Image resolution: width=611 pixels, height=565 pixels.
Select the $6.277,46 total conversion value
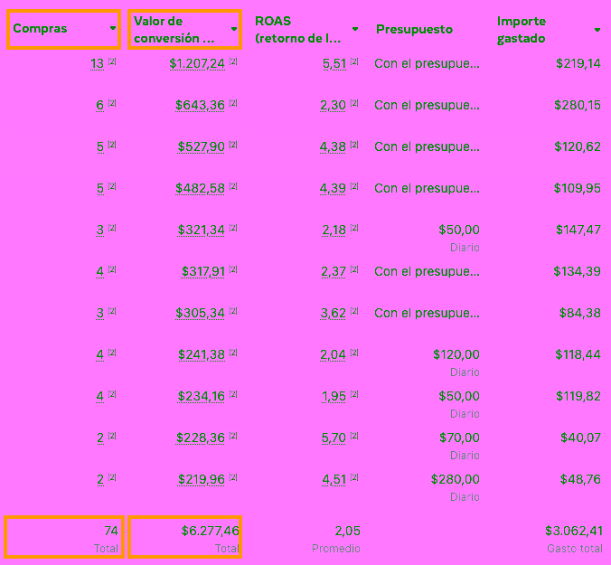tap(210, 531)
